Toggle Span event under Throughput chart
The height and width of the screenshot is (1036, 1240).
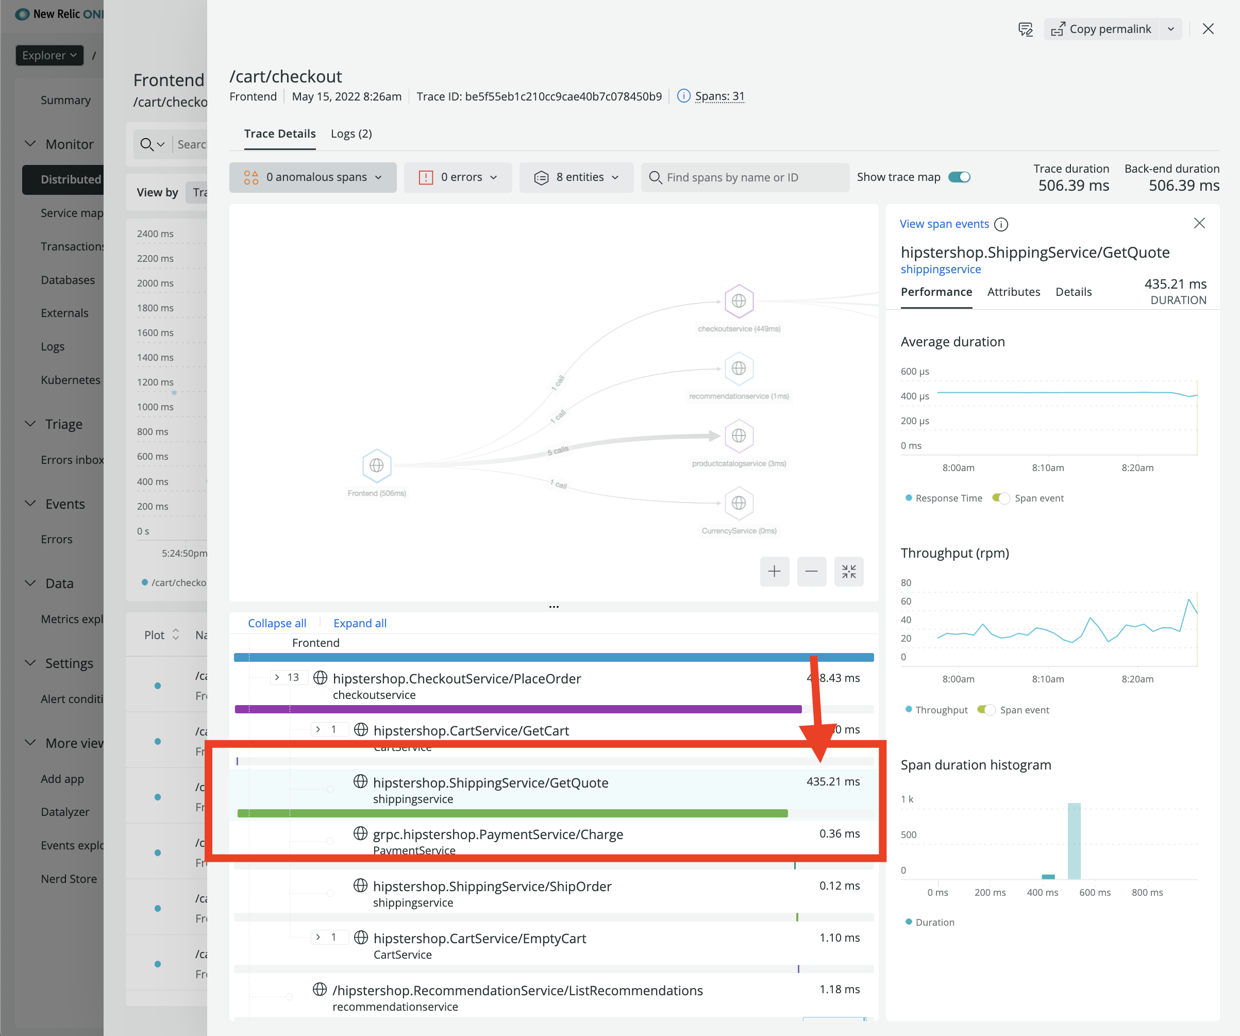986,709
